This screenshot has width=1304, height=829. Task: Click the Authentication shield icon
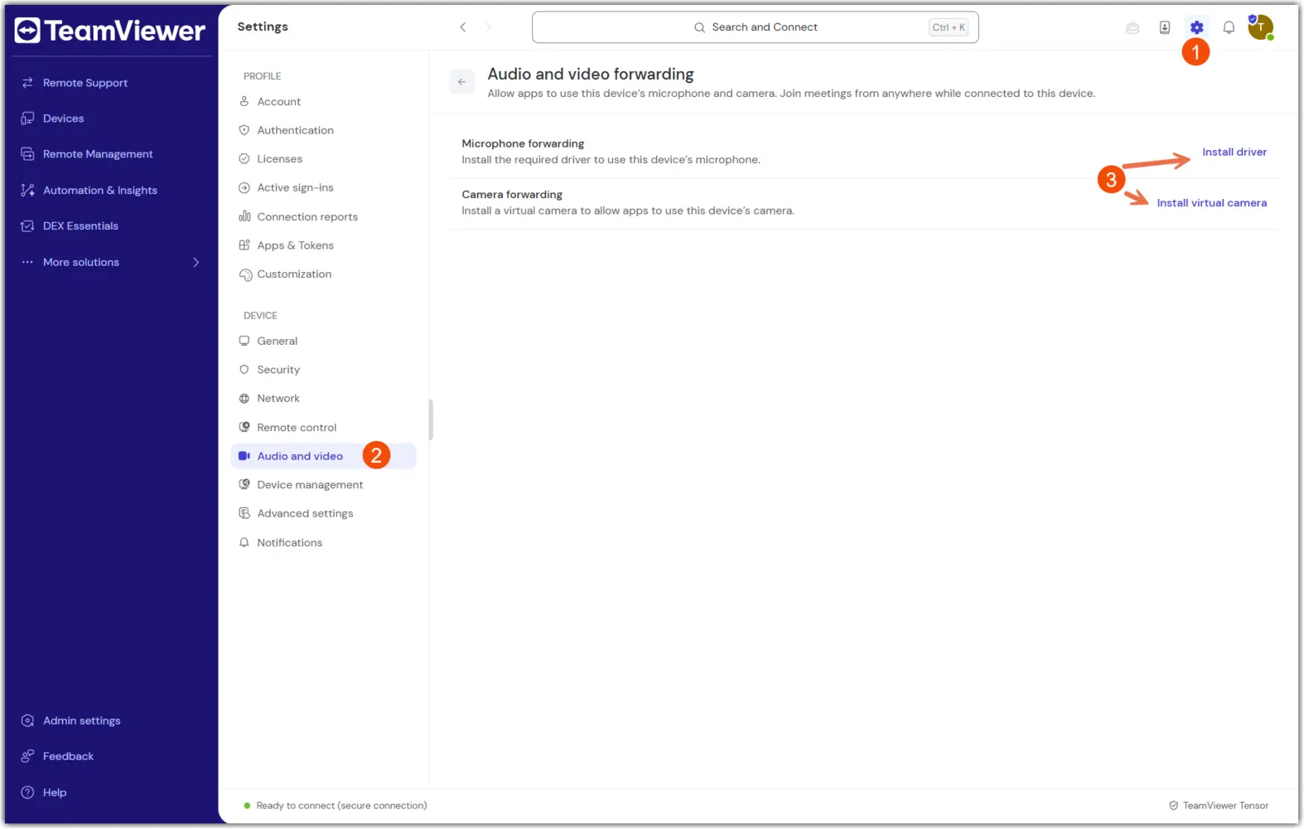click(244, 130)
